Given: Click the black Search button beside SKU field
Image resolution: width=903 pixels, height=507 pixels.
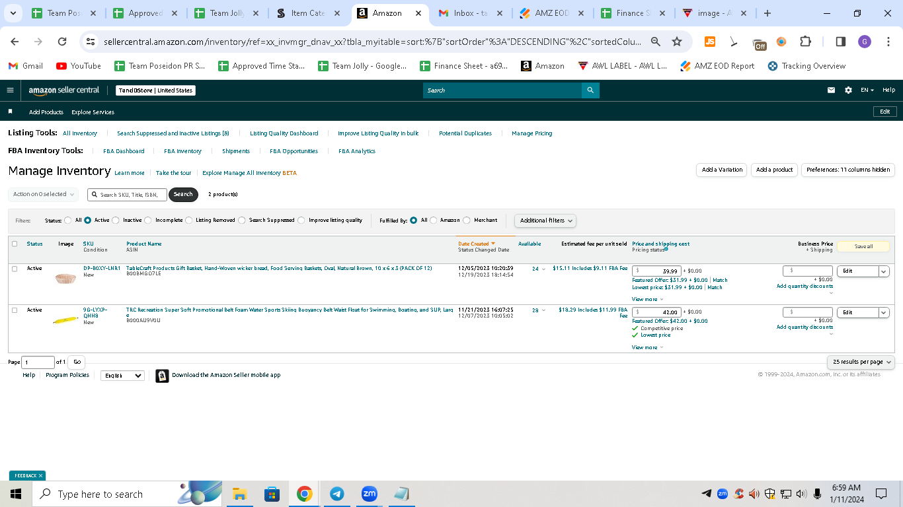Looking at the screenshot, I should coord(183,194).
